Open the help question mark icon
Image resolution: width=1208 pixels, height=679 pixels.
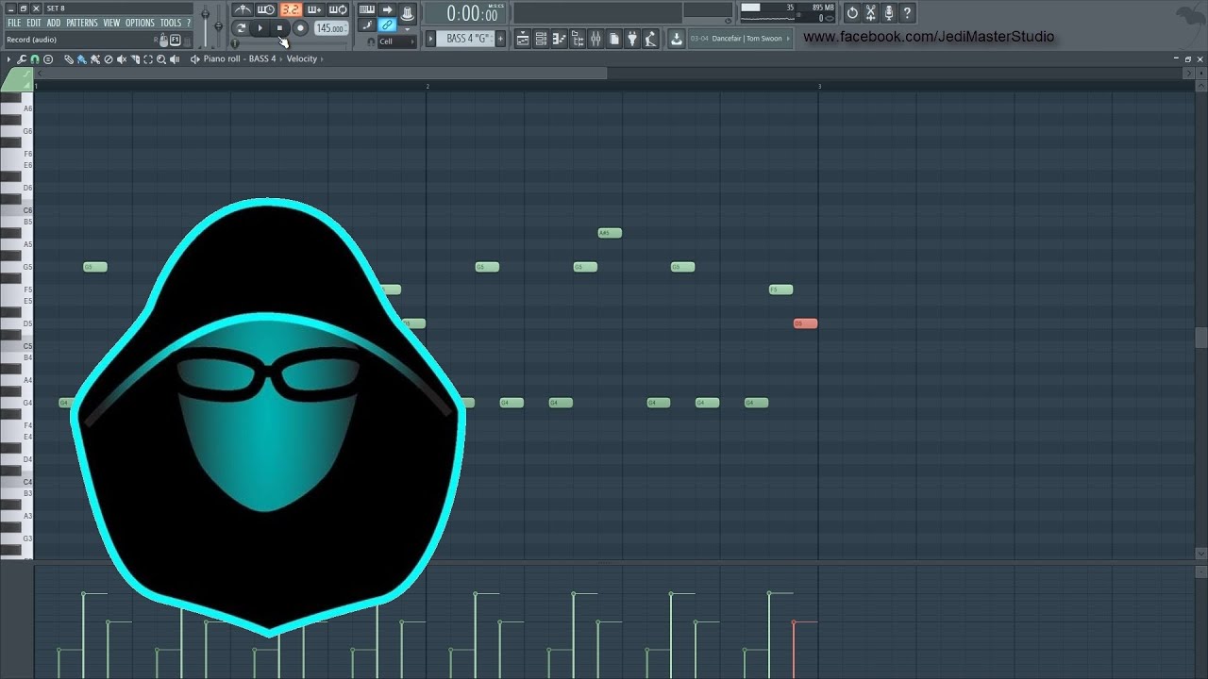(x=907, y=12)
